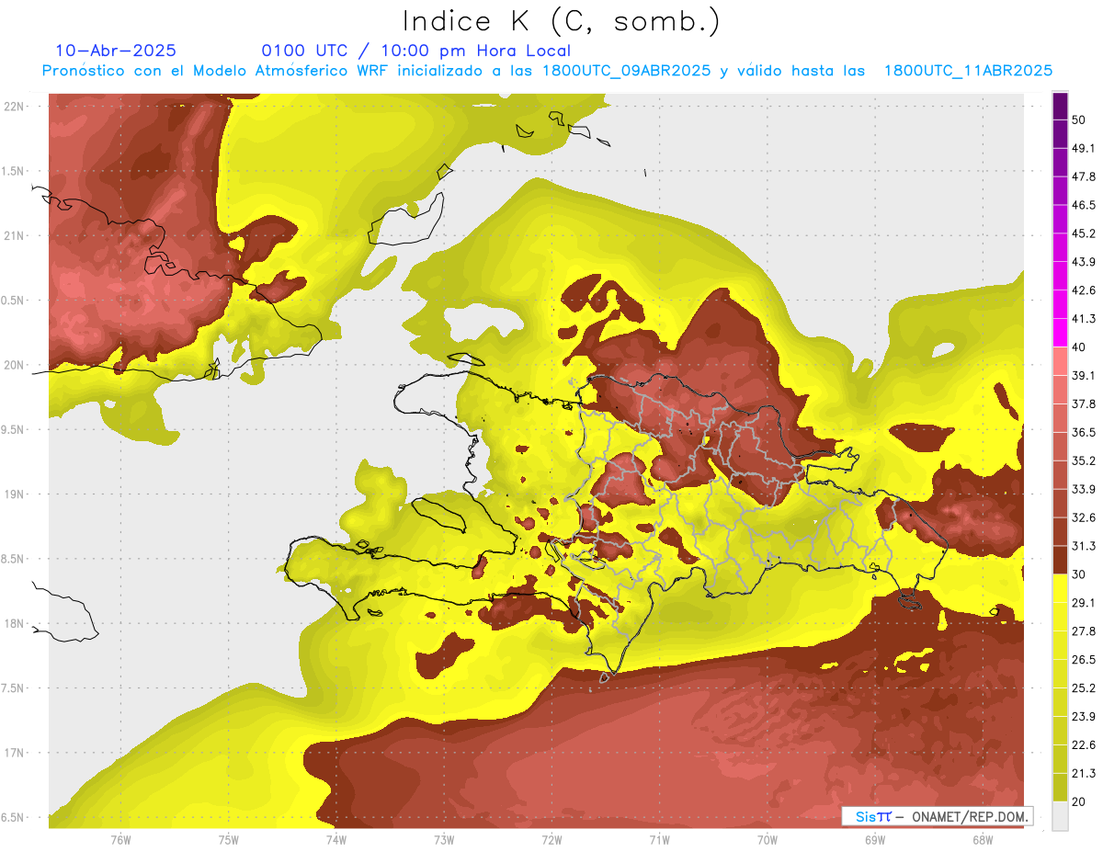
Task: Click the colorbar label "32.6"
Action: tap(1084, 517)
